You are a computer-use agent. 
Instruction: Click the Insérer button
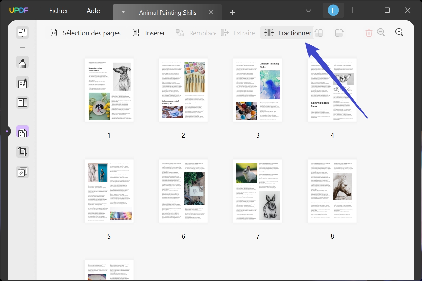148,33
